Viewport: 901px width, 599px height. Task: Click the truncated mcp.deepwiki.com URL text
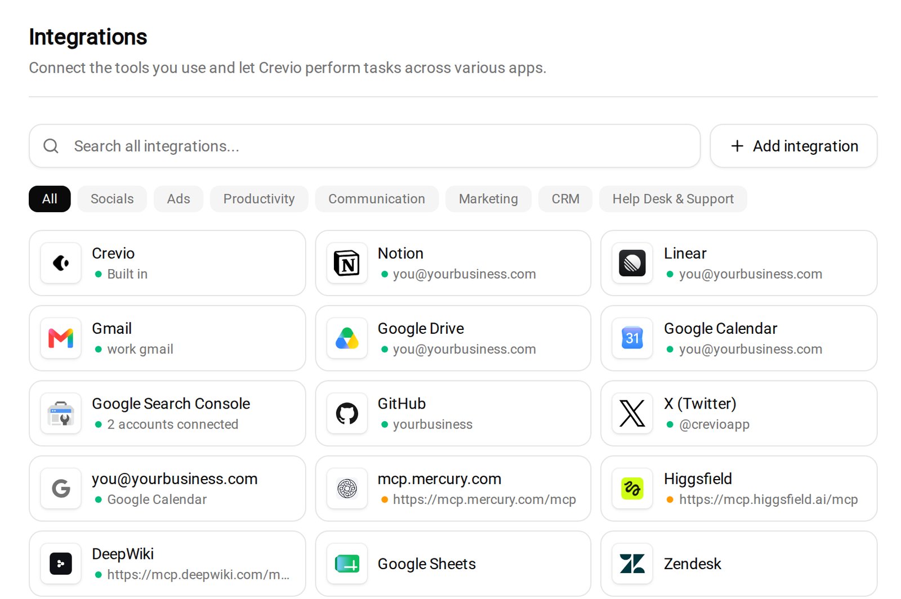(x=198, y=575)
